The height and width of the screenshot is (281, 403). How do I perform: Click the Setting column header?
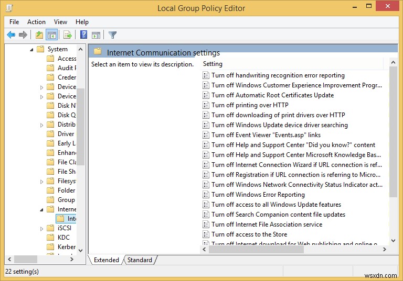click(x=213, y=64)
